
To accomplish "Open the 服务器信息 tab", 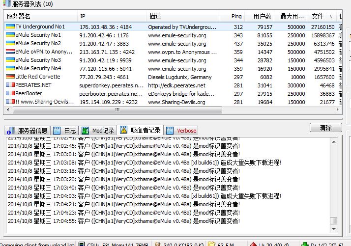I will point(27,131).
